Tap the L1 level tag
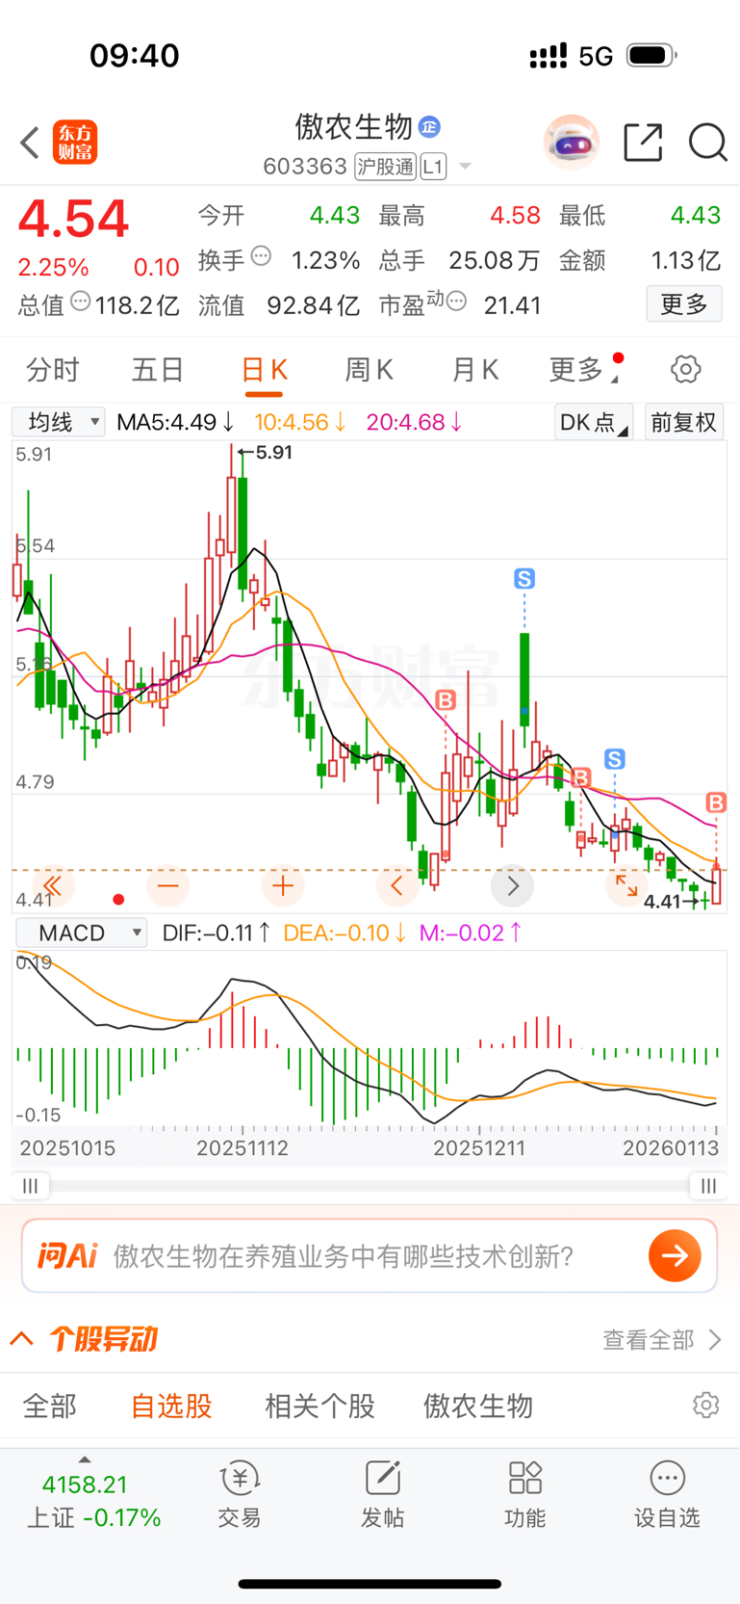Image resolution: width=740 pixels, height=1604 pixels. pos(433,167)
